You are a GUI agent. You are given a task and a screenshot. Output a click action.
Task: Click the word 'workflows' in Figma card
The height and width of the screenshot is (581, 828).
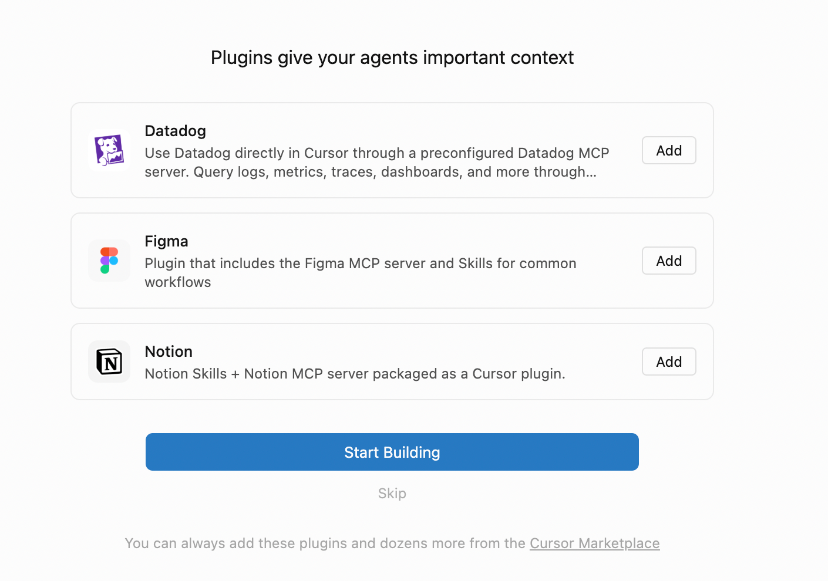click(x=178, y=282)
